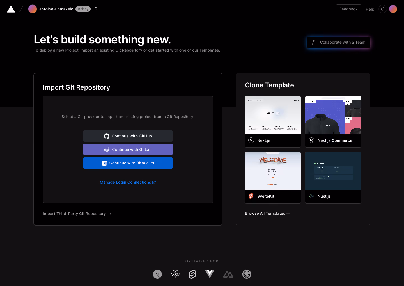
Task: Click the antoine-unmakeio team name
Action: [56, 9]
